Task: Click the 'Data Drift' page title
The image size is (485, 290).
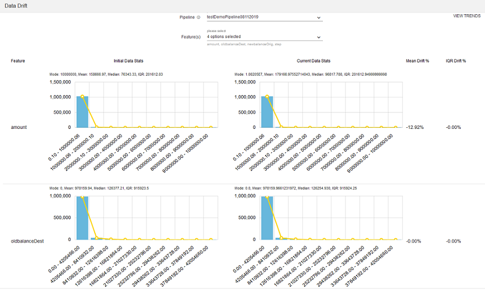Action: [x=16, y=6]
